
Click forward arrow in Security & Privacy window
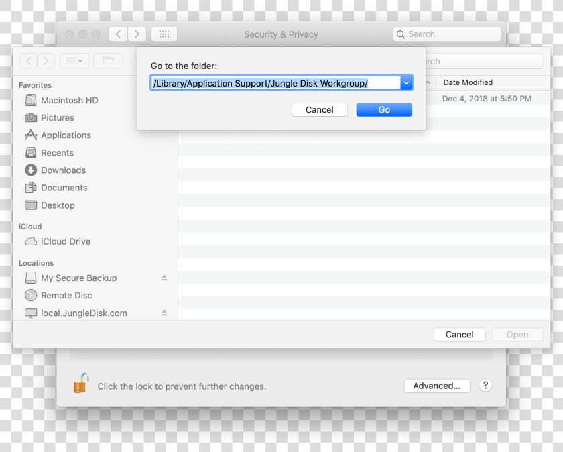point(137,34)
